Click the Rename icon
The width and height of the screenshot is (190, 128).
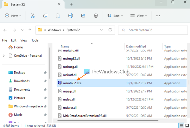click(71, 16)
